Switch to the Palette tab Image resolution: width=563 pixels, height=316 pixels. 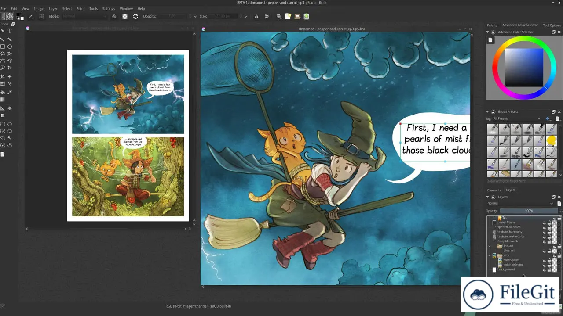[492, 25]
